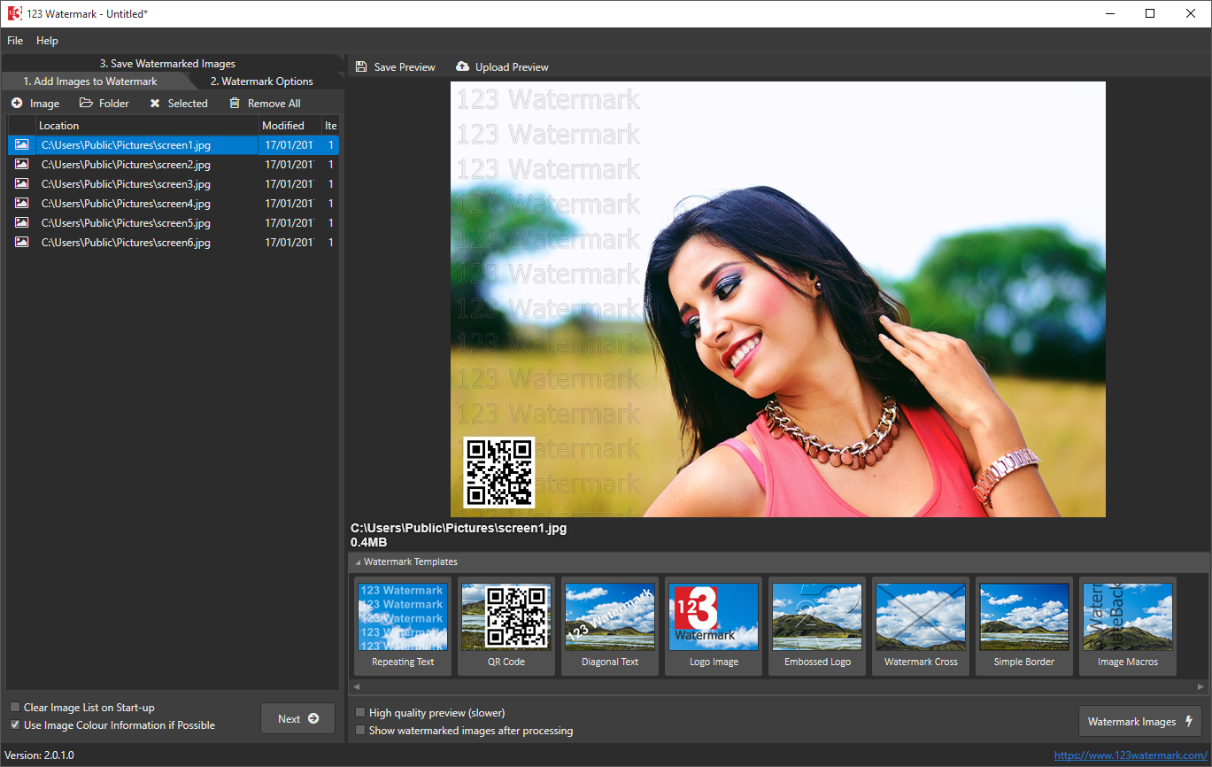Start processing with Watermark Images button
This screenshot has height=767, width=1212.
pyautogui.click(x=1140, y=722)
